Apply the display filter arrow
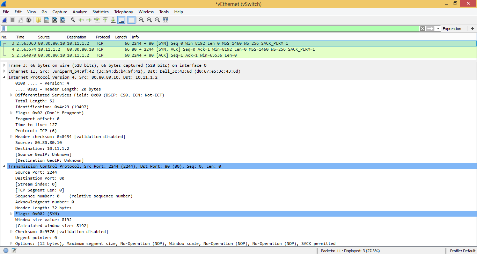Screen dimensions: 477x254 [430, 29]
